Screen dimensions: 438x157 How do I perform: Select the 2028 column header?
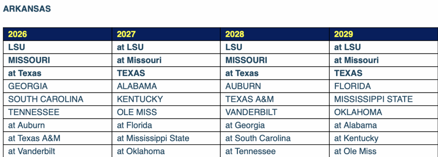(275, 34)
